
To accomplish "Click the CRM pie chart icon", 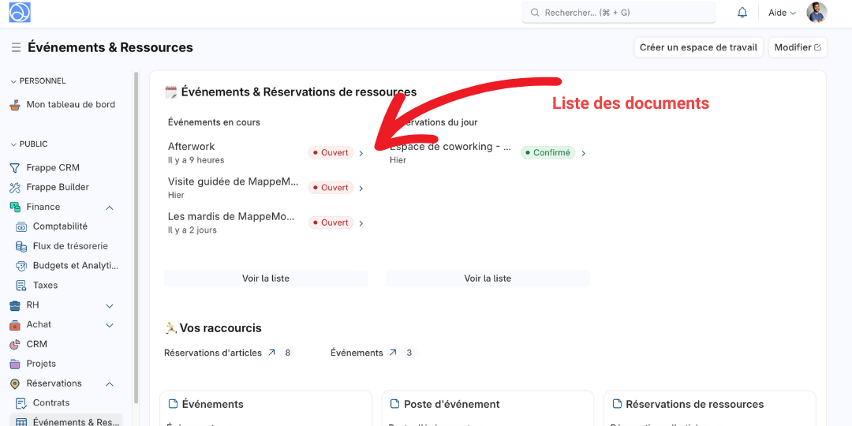I will [15, 345].
